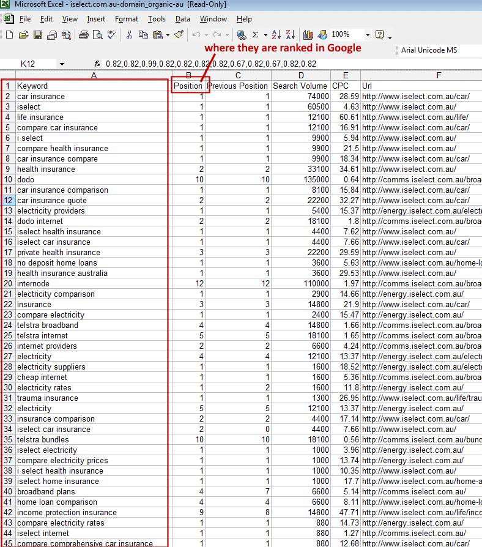Cut the selection with the scissors icon
The width and height of the screenshot is (482, 547).
click(x=130, y=34)
